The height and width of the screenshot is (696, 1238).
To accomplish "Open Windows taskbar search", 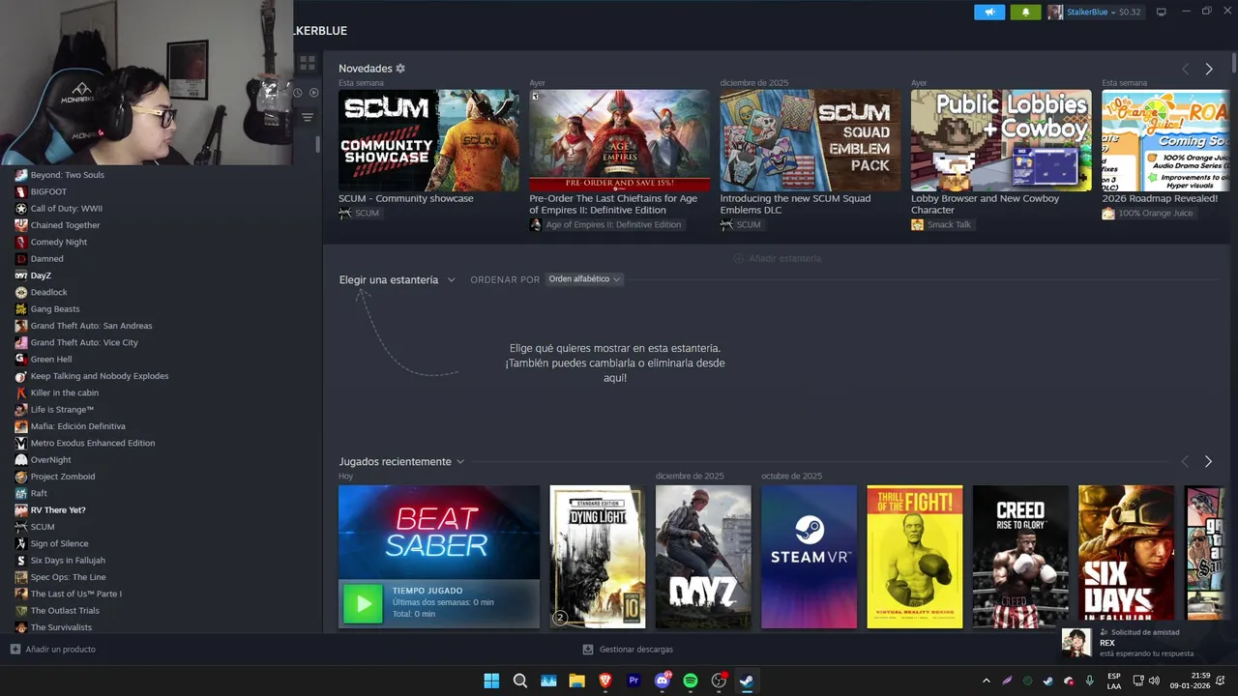I will [x=520, y=681].
